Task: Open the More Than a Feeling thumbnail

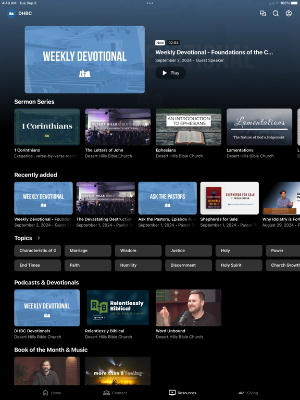Action: [118, 371]
